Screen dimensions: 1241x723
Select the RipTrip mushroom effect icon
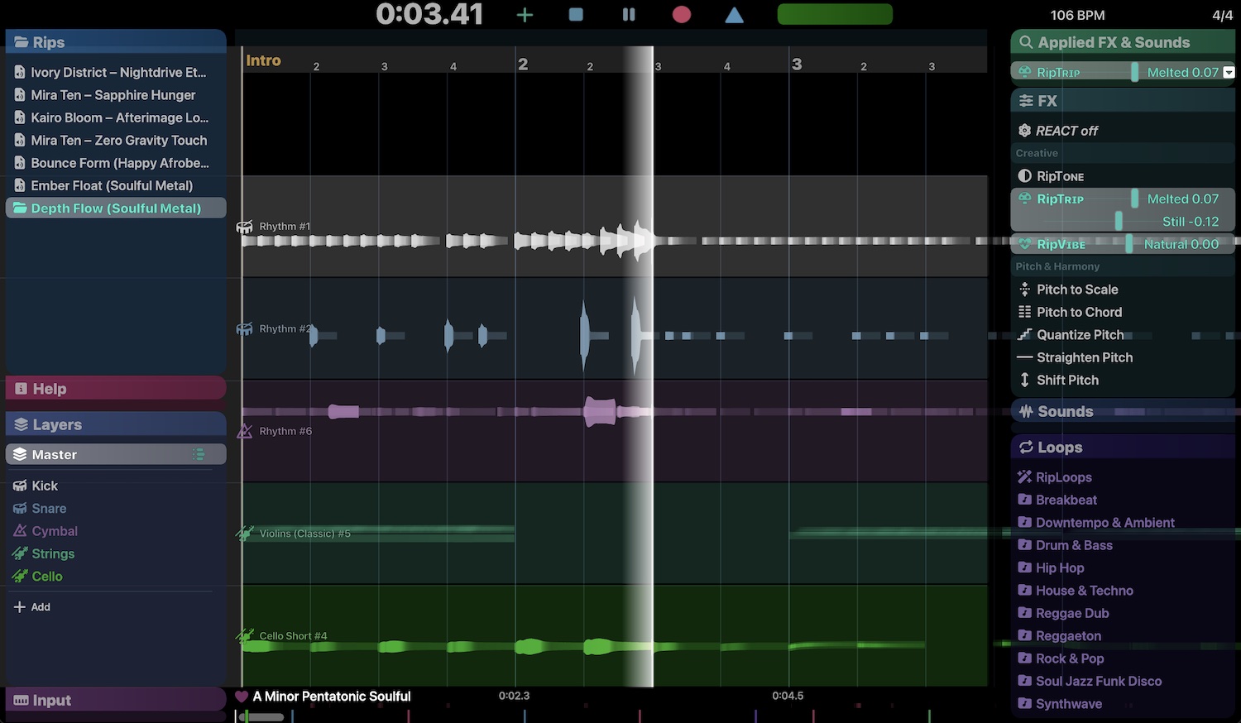click(1025, 199)
